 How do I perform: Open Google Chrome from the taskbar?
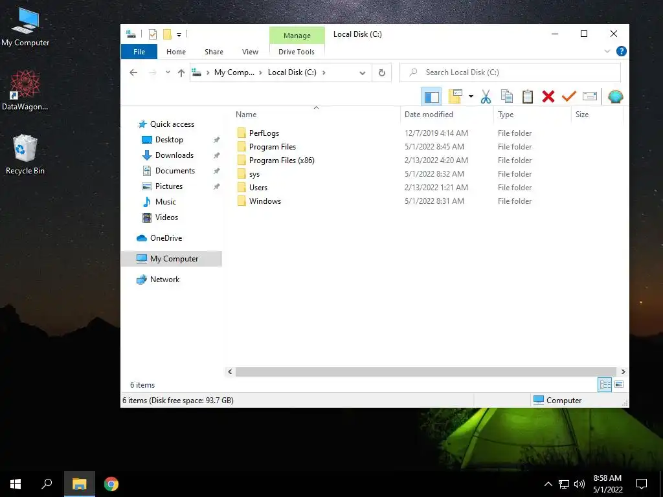tap(111, 484)
